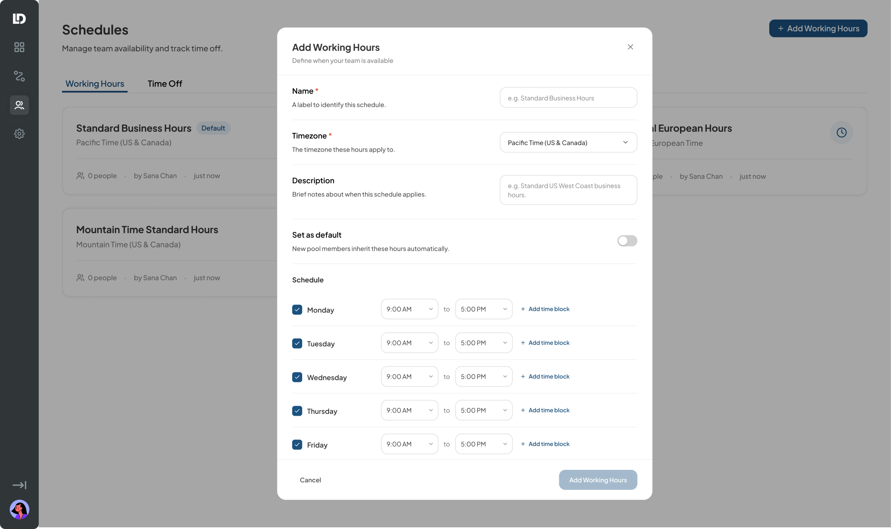Add time block for Thursday
891x529 pixels.
coord(545,410)
